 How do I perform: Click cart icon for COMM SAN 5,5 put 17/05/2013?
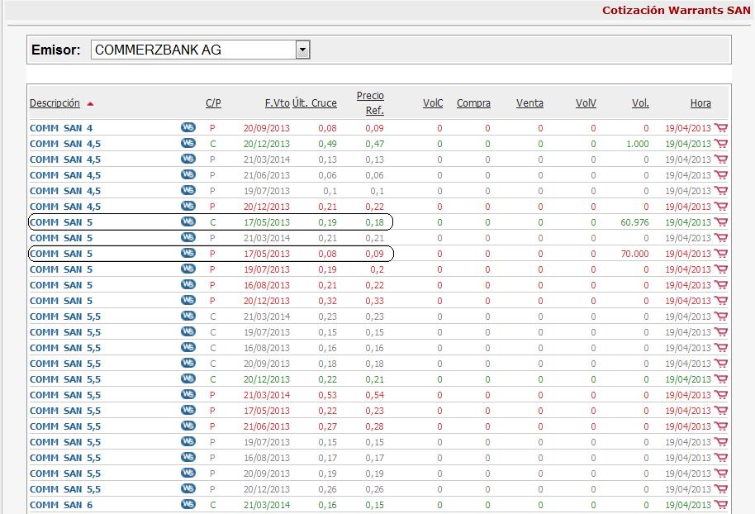tap(721, 411)
